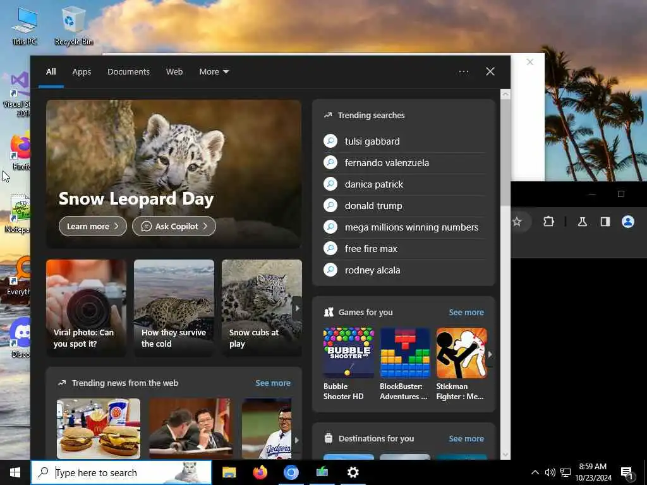Expand the More filter dropdown
Screen dimensions: 647x485
(214, 72)
